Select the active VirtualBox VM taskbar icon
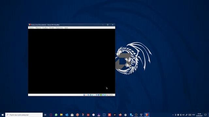The image size is (209, 117). [x=147, y=115]
